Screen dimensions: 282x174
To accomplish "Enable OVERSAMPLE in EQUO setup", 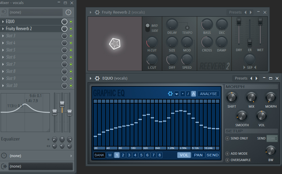I will (x=227, y=160).
